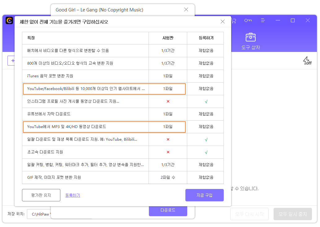Minimize the HitPaw main window

pyautogui.click(x=278, y=20)
